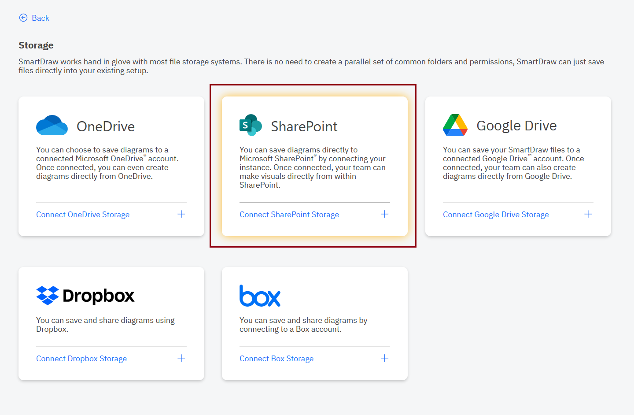Open Connect Dropbox Storage
This screenshot has width=634, height=415.
pyautogui.click(x=81, y=359)
